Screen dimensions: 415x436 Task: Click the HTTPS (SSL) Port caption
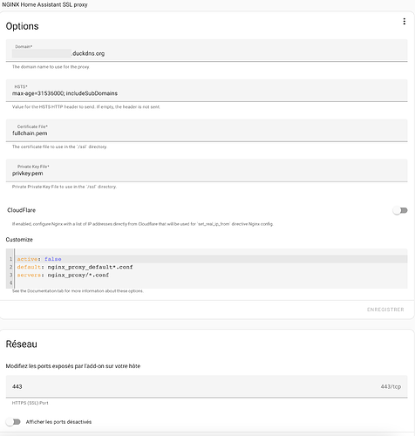[x=31, y=403]
